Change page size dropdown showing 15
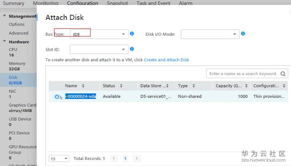 click(x=59, y=158)
